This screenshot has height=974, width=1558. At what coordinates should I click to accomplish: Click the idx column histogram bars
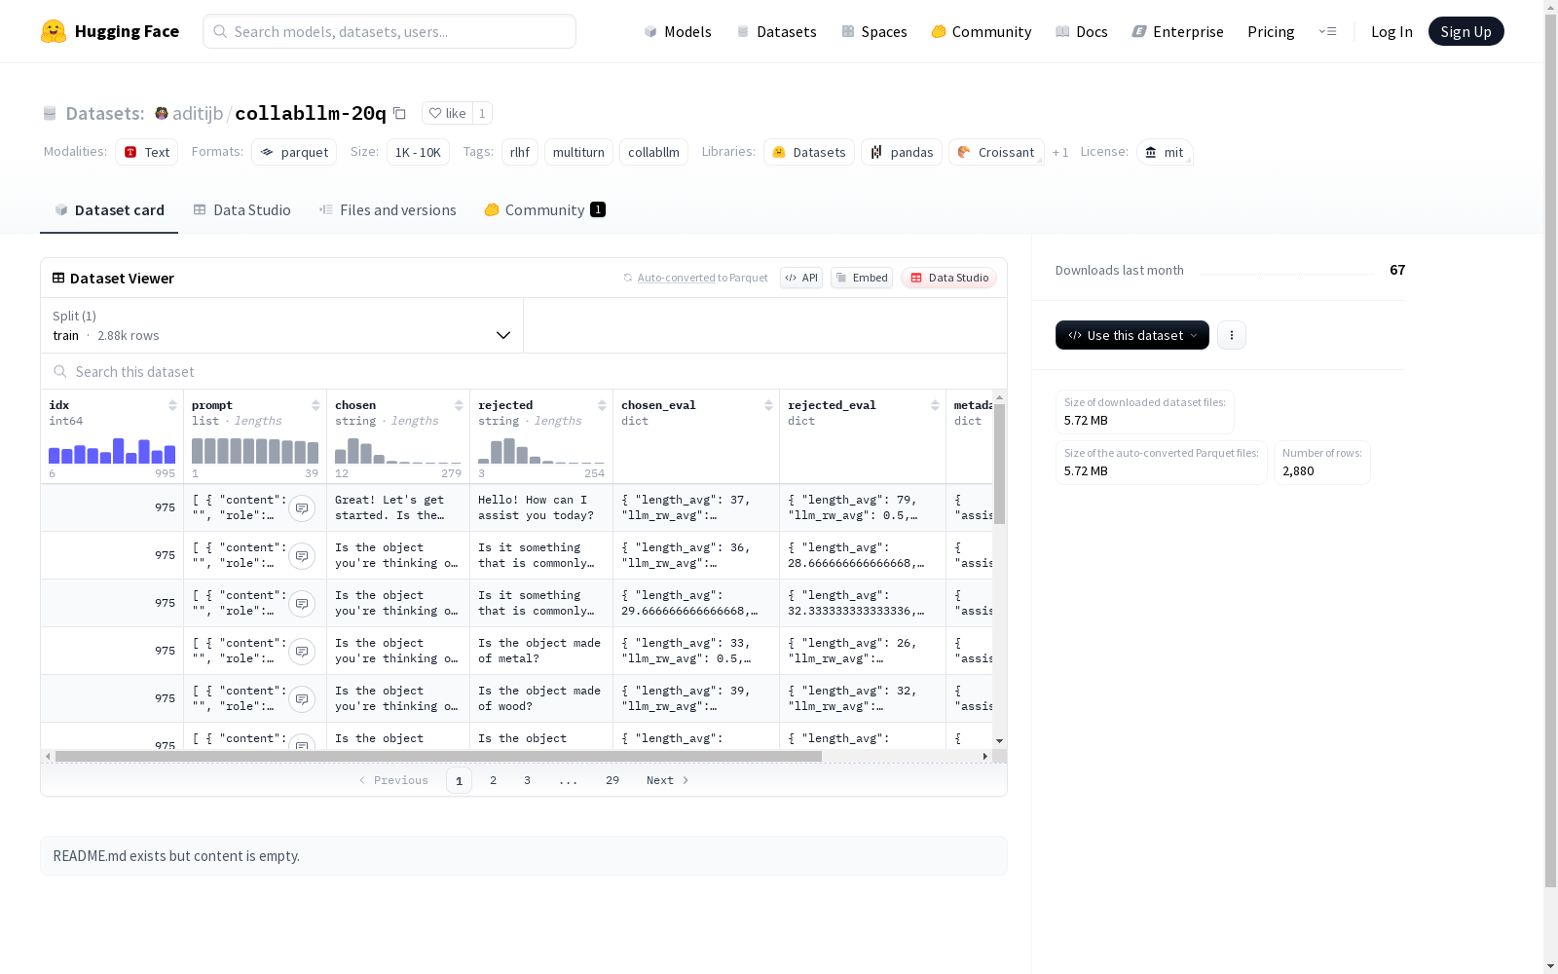112,450
